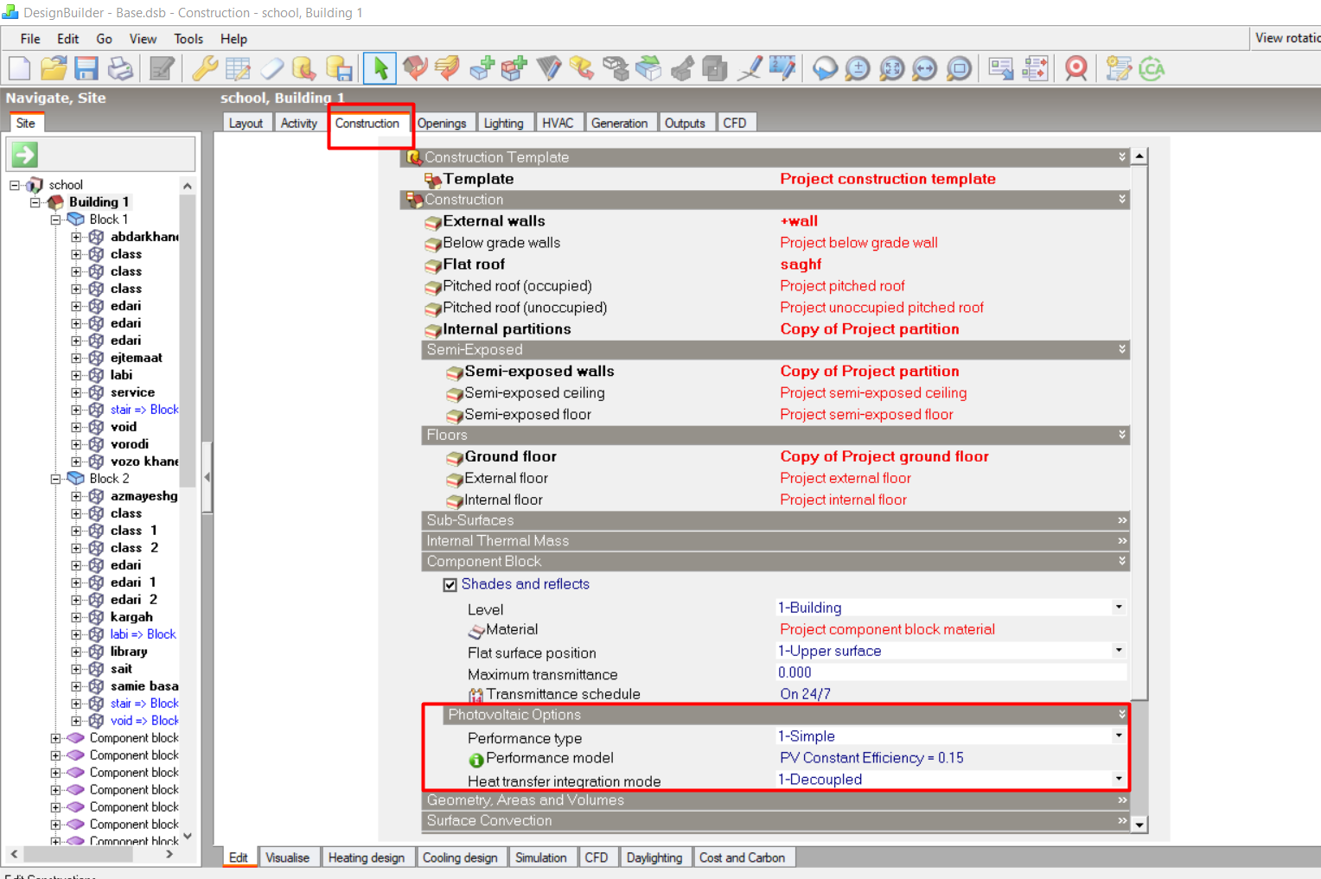Viewport: 1321px width, 879px height.
Task: Click the navigator tree horizontal scrollbar
Action: tap(78, 854)
